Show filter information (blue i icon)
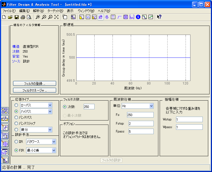Image resolution: width=212 pixels, height=172 pixels. coord(138,17)
